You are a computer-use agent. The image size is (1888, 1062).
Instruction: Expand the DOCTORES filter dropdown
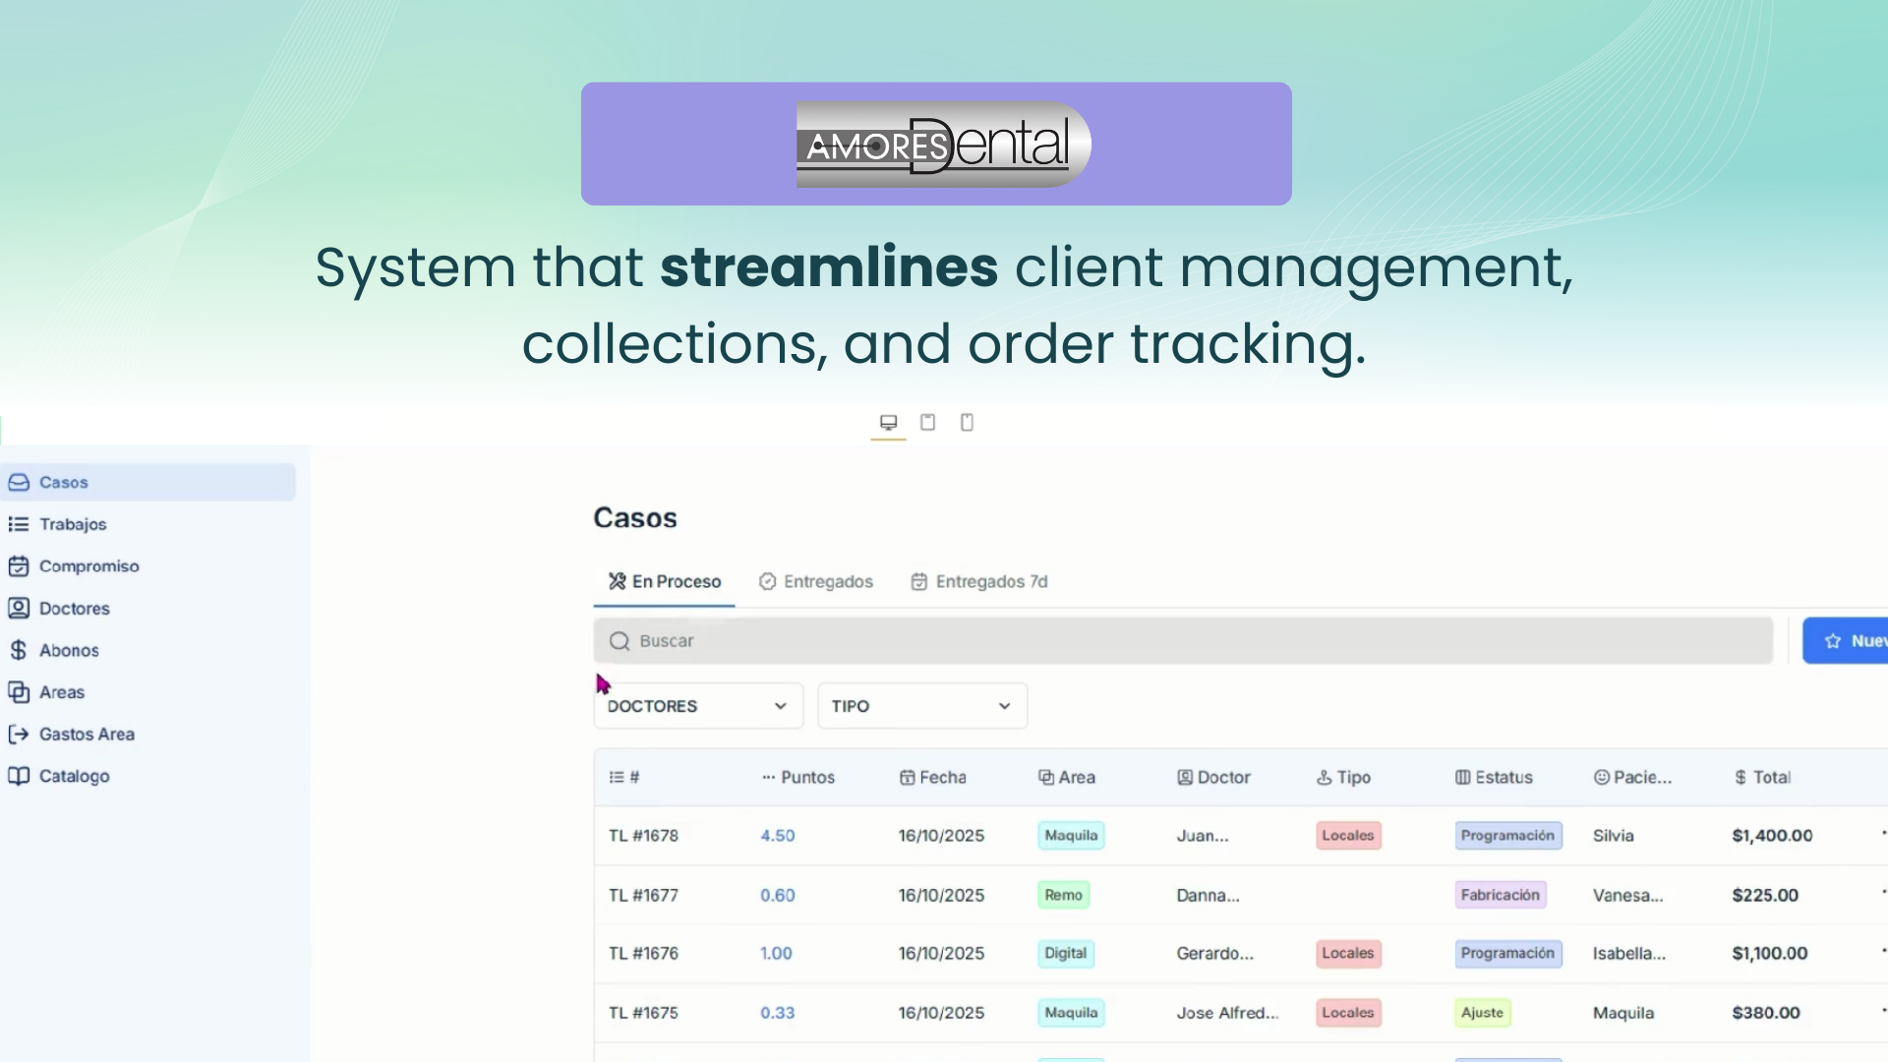coord(698,706)
